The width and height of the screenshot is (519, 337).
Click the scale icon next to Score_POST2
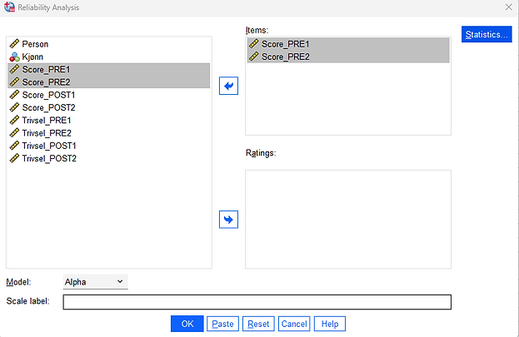coord(14,107)
